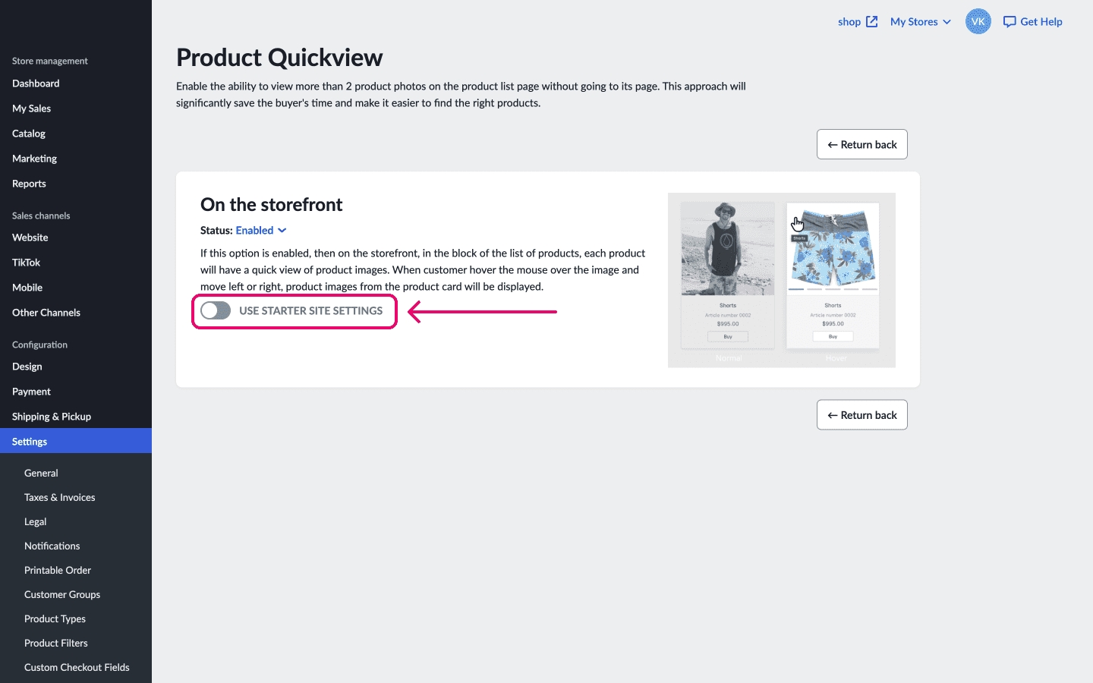1093x683 pixels.
Task: Open Dashboard in the sidebar
Action: tap(36, 83)
